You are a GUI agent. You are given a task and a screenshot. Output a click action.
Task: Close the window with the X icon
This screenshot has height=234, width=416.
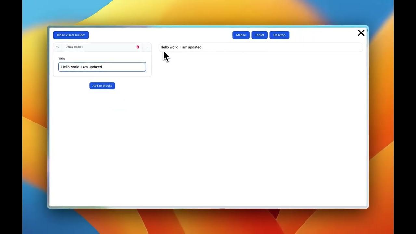[x=361, y=33]
